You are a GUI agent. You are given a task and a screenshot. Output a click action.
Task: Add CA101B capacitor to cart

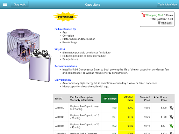point(171,117)
